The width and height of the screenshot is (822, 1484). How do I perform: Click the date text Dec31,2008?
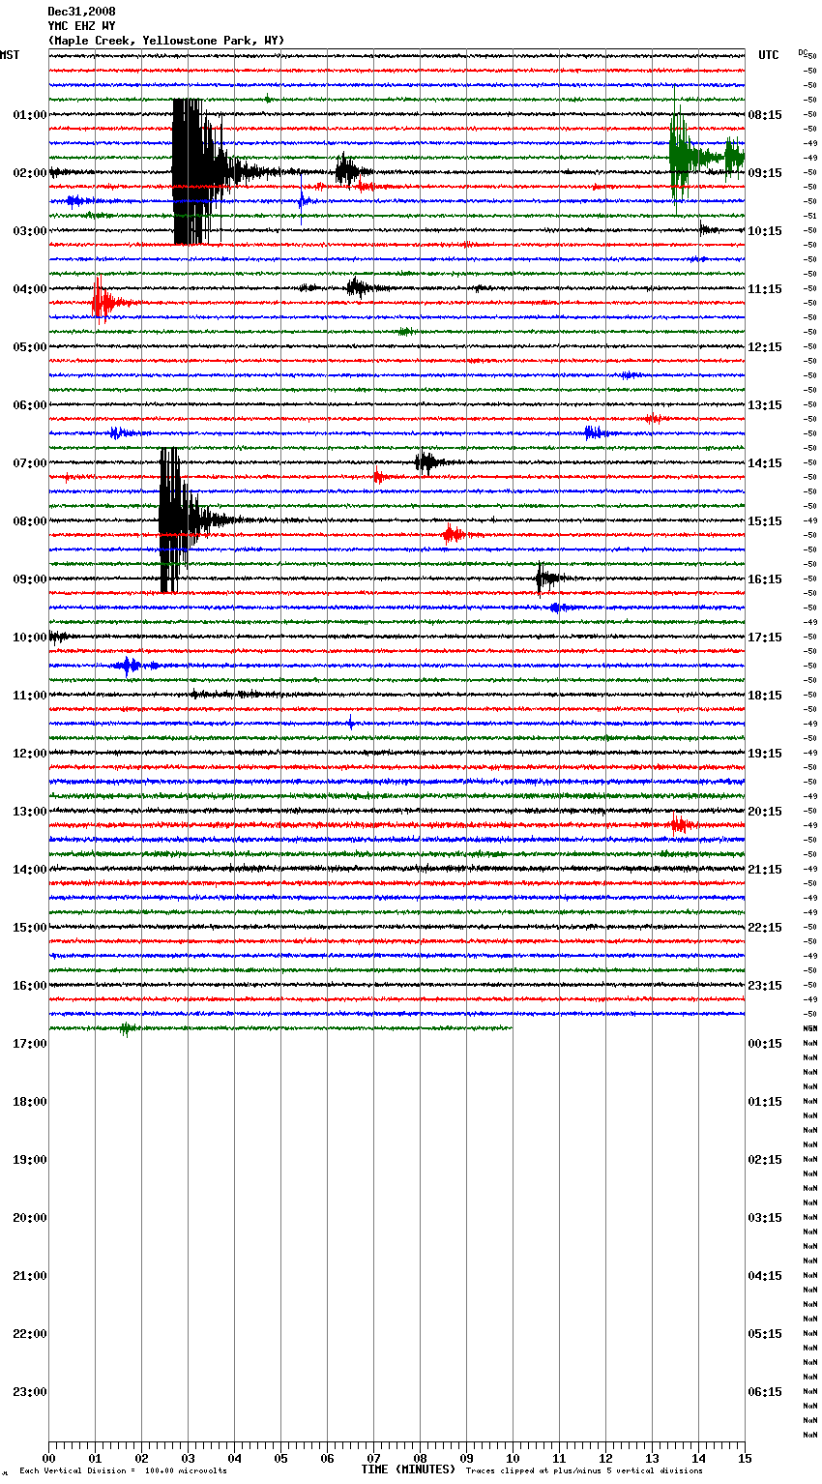81,12
